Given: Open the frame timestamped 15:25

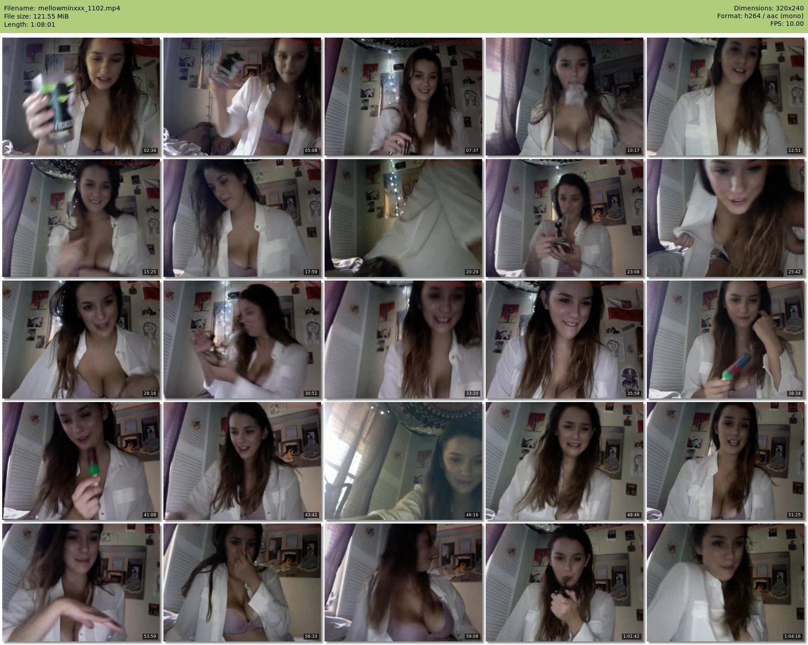Looking at the screenshot, I should tap(81, 218).
